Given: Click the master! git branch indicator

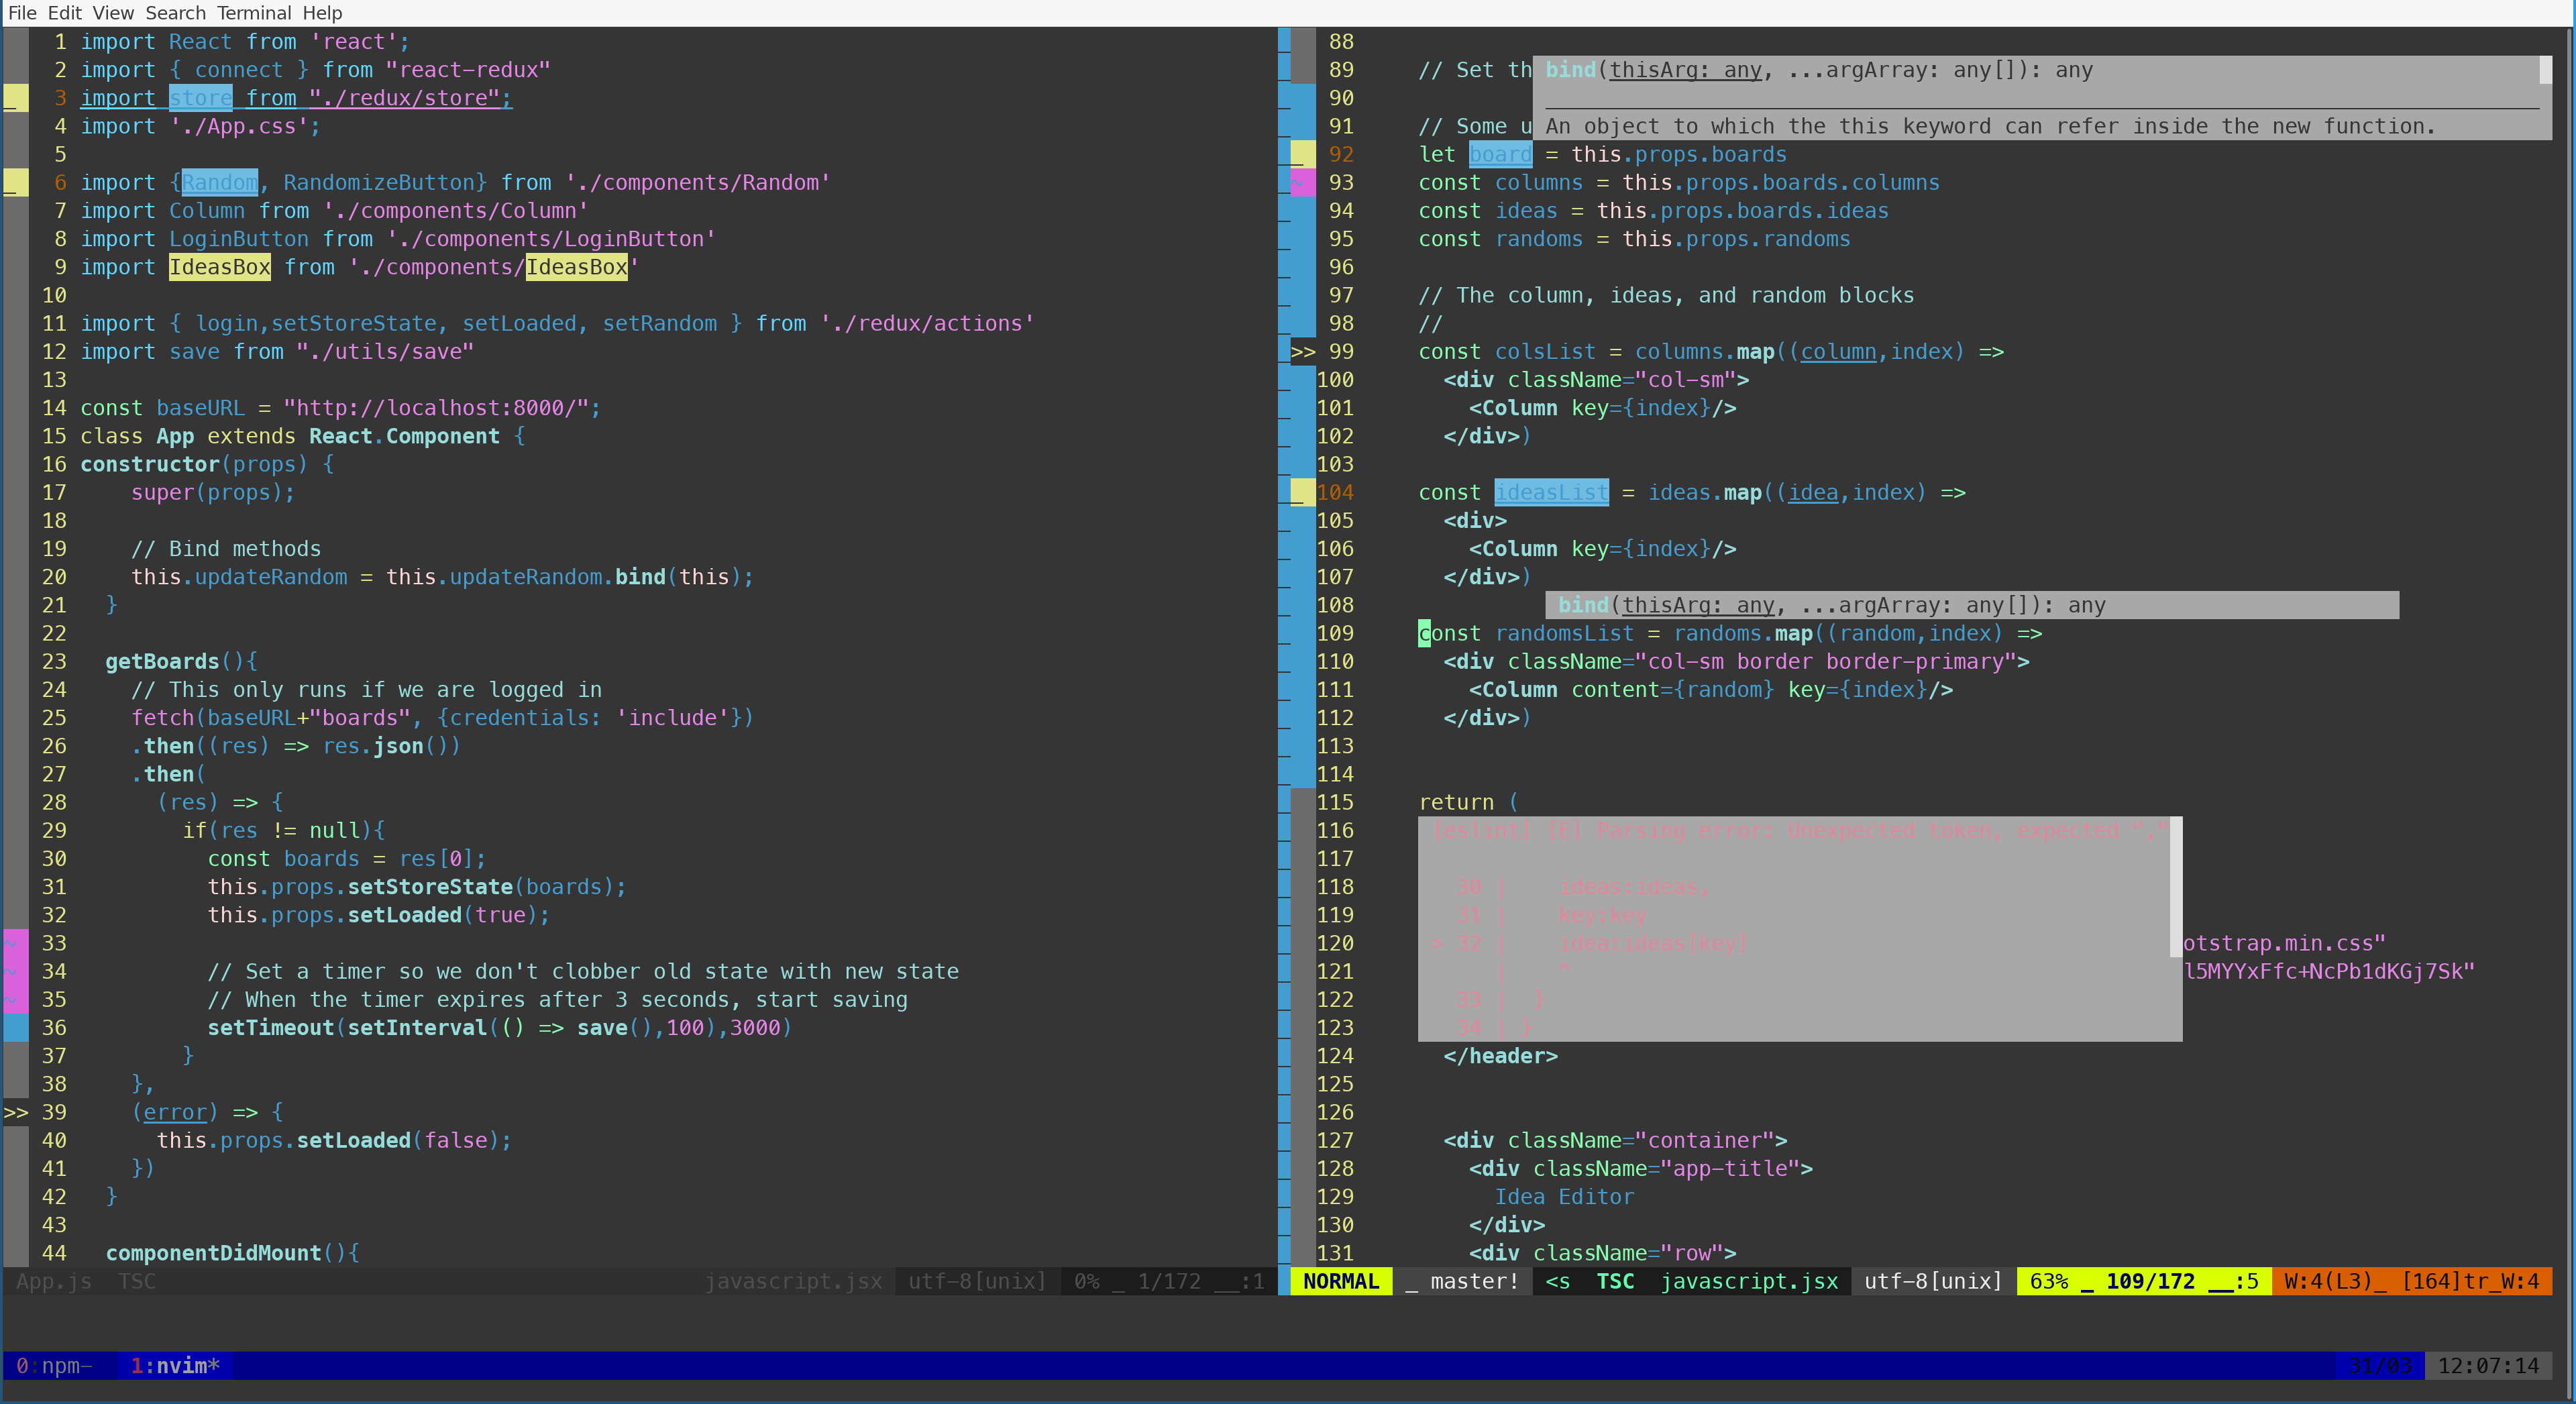Looking at the screenshot, I should [1462, 1282].
